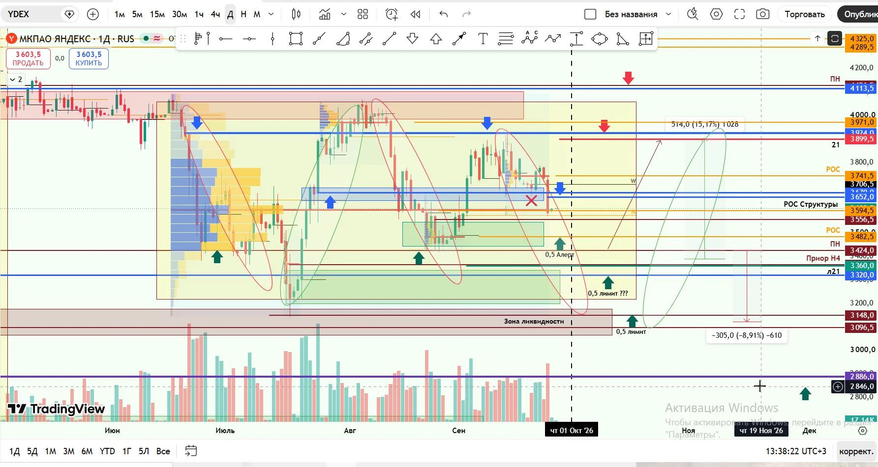Click the up arrow button above the price scale

point(817,38)
